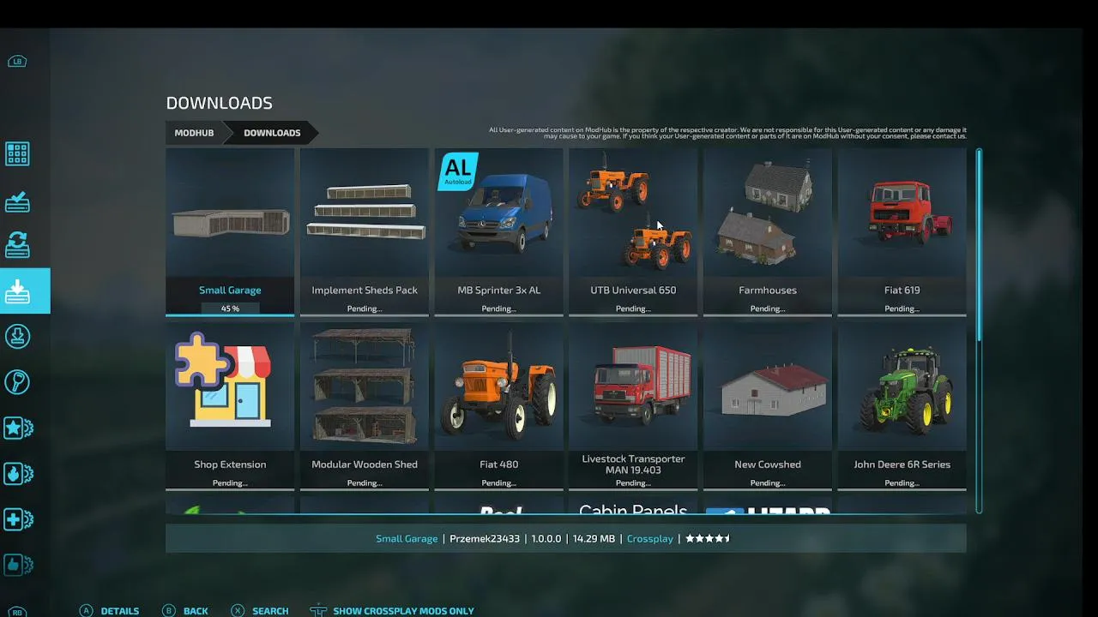This screenshot has width=1098, height=617.
Task: Select the partially visible Cabin Panels mod
Action: [633, 507]
